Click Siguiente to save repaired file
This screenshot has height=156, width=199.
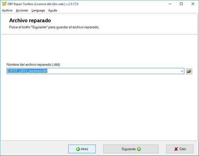pos(131,149)
